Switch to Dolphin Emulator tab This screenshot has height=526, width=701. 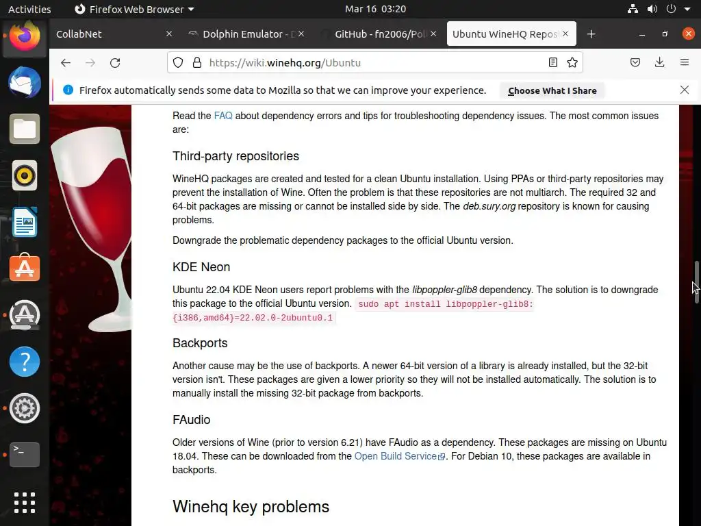247,34
